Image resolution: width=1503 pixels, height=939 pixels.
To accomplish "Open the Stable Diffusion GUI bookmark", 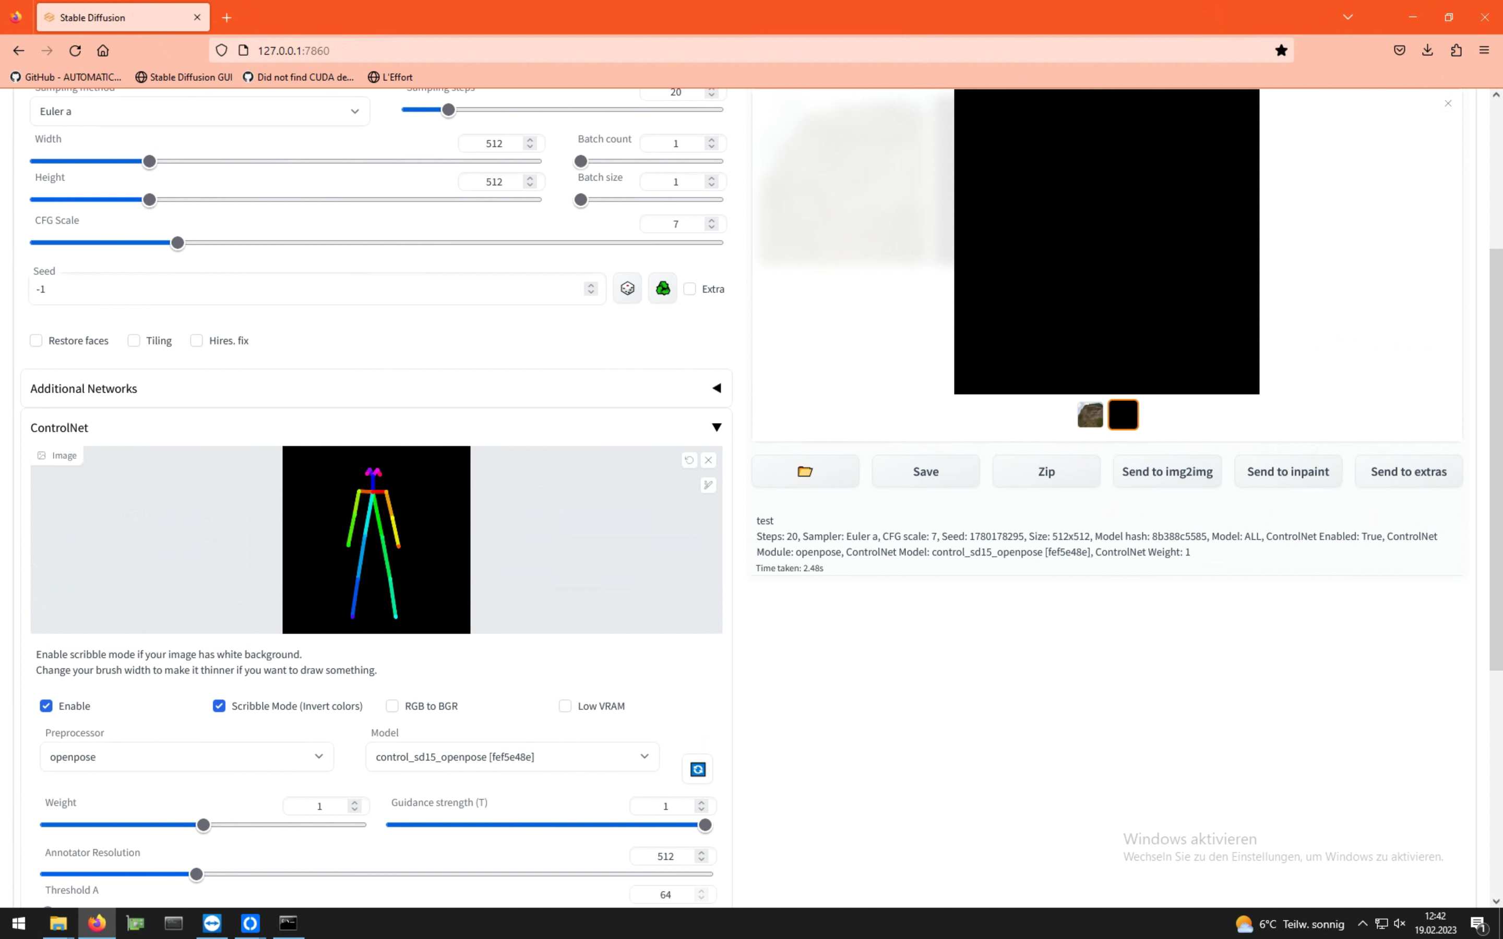I will coord(184,77).
